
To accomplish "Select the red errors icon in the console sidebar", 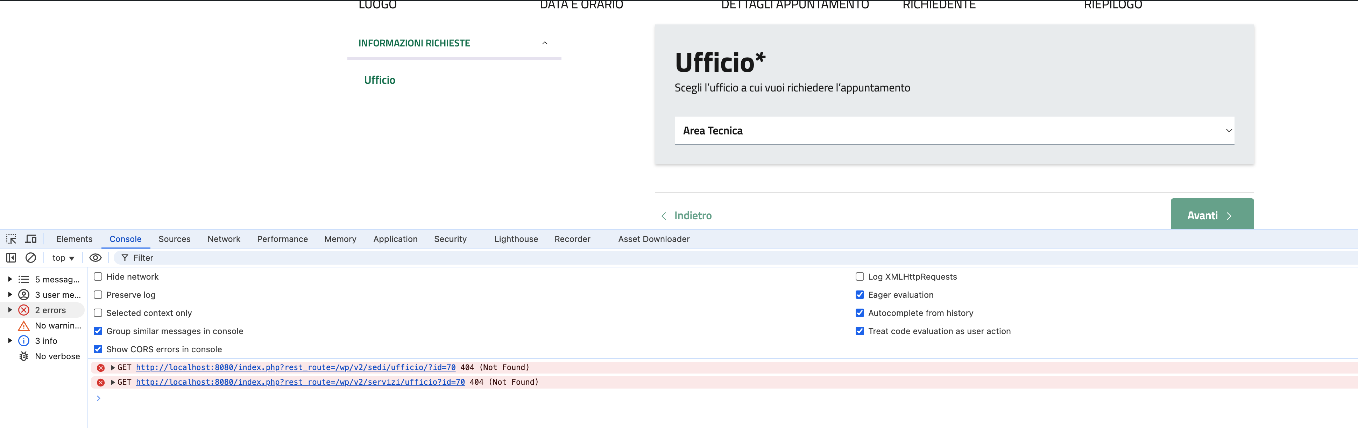I will 24,310.
